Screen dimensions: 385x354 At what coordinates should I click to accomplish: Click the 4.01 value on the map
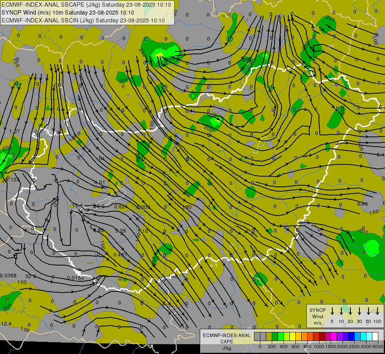pos(99,183)
